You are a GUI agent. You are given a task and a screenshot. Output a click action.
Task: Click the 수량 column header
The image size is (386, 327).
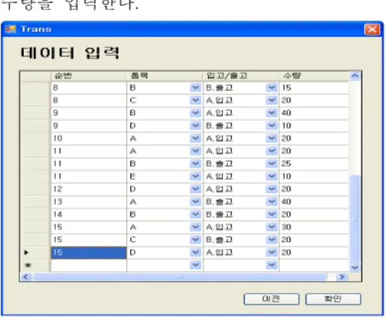tap(314, 76)
